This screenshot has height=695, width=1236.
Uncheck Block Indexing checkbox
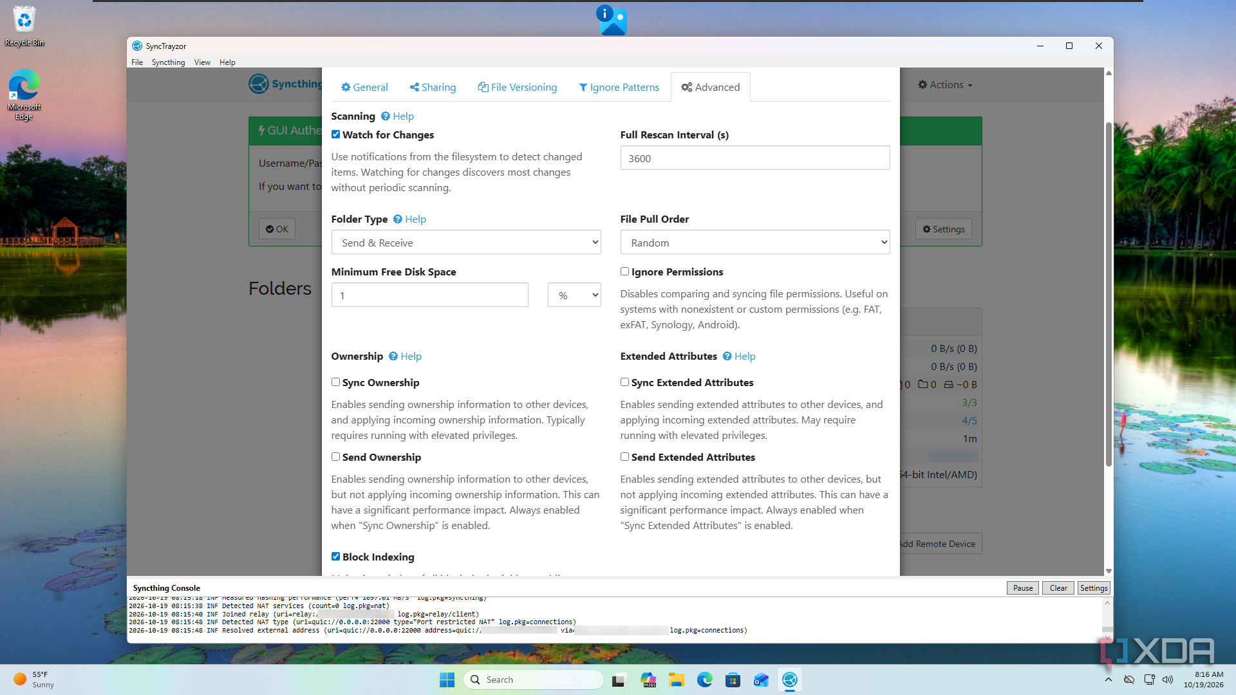[x=335, y=557]
